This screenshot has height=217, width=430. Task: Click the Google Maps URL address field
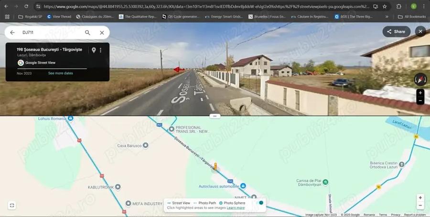pyautogui.click(x=206, y=6)
